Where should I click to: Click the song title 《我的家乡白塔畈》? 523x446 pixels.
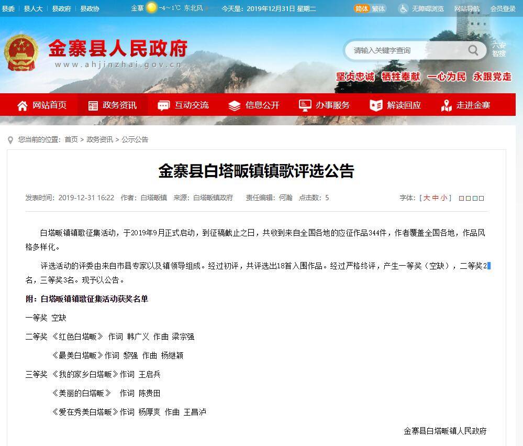tap(85, 374)
